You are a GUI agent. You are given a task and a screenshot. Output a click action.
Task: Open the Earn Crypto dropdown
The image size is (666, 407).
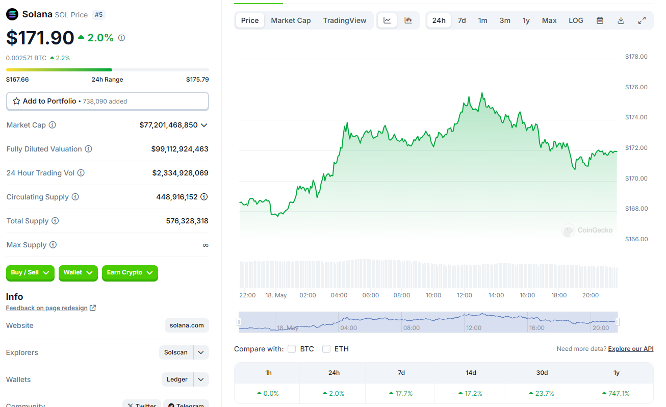click(x=130, y=273)
